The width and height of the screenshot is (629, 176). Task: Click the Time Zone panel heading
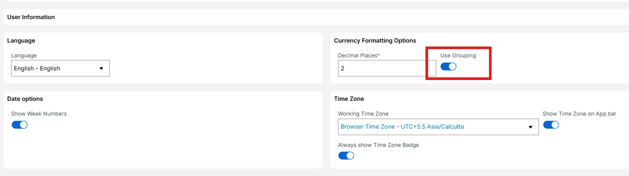349,99
